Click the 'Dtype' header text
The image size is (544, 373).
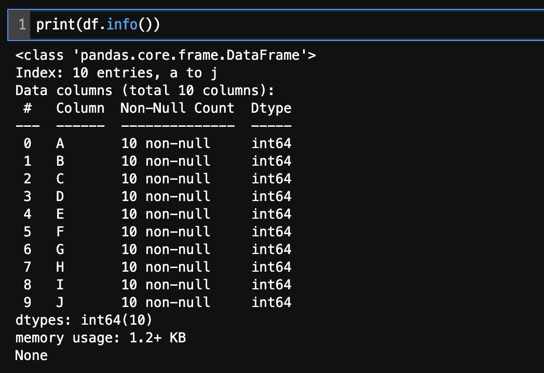click(271, 109)
